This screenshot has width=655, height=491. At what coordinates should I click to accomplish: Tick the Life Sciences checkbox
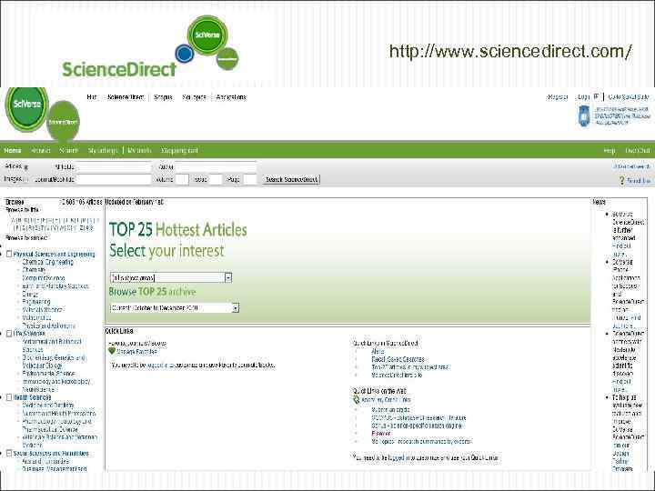[x=9, y=333]
